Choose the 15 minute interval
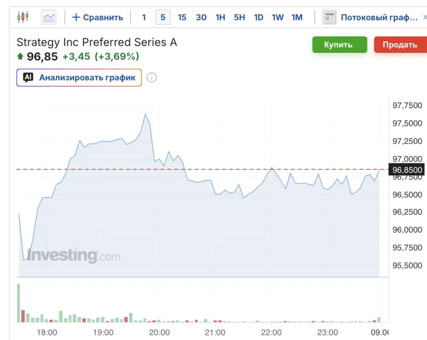Screen dimensions: 427x340 [182, 17]
